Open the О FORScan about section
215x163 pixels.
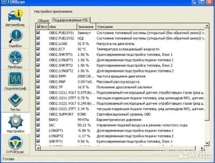pos(15,144)
